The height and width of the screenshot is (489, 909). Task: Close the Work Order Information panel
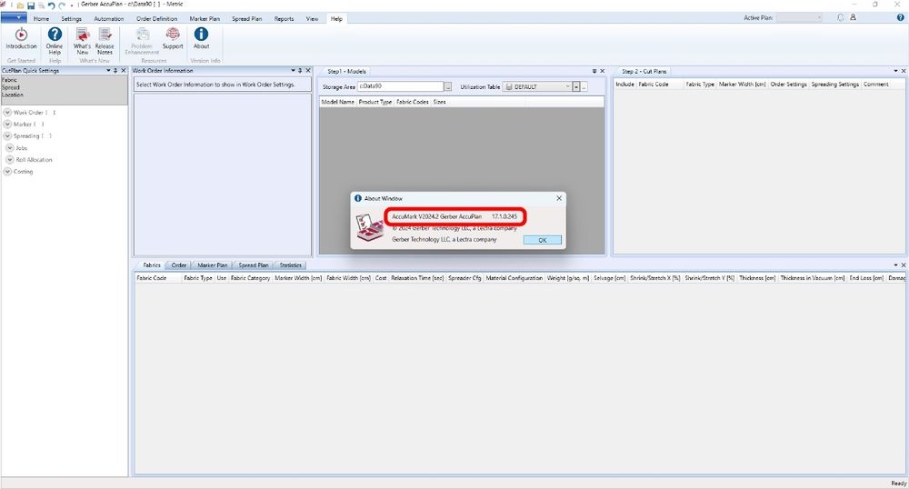point(308,71)
